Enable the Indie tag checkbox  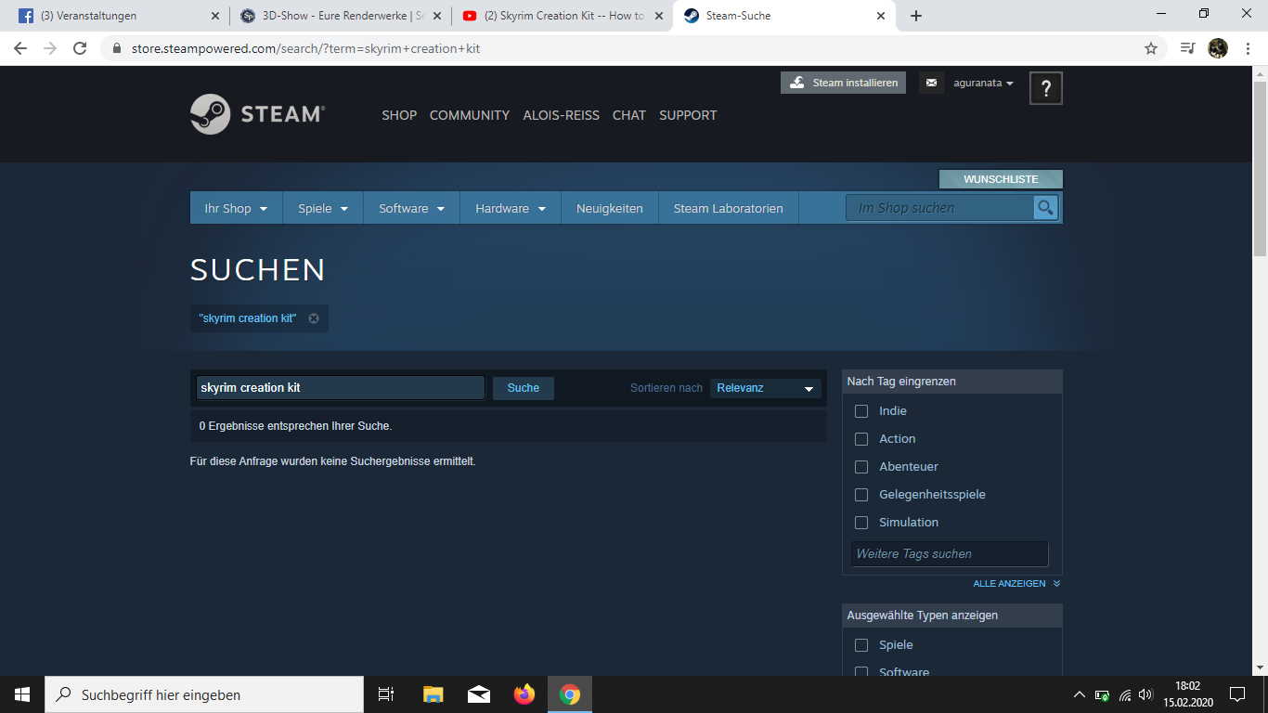click(x=861, y=411)
